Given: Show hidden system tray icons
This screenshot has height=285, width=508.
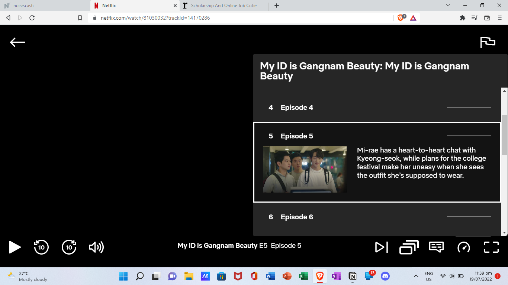Looking at the screenshot, I should (x=416, y=276).
